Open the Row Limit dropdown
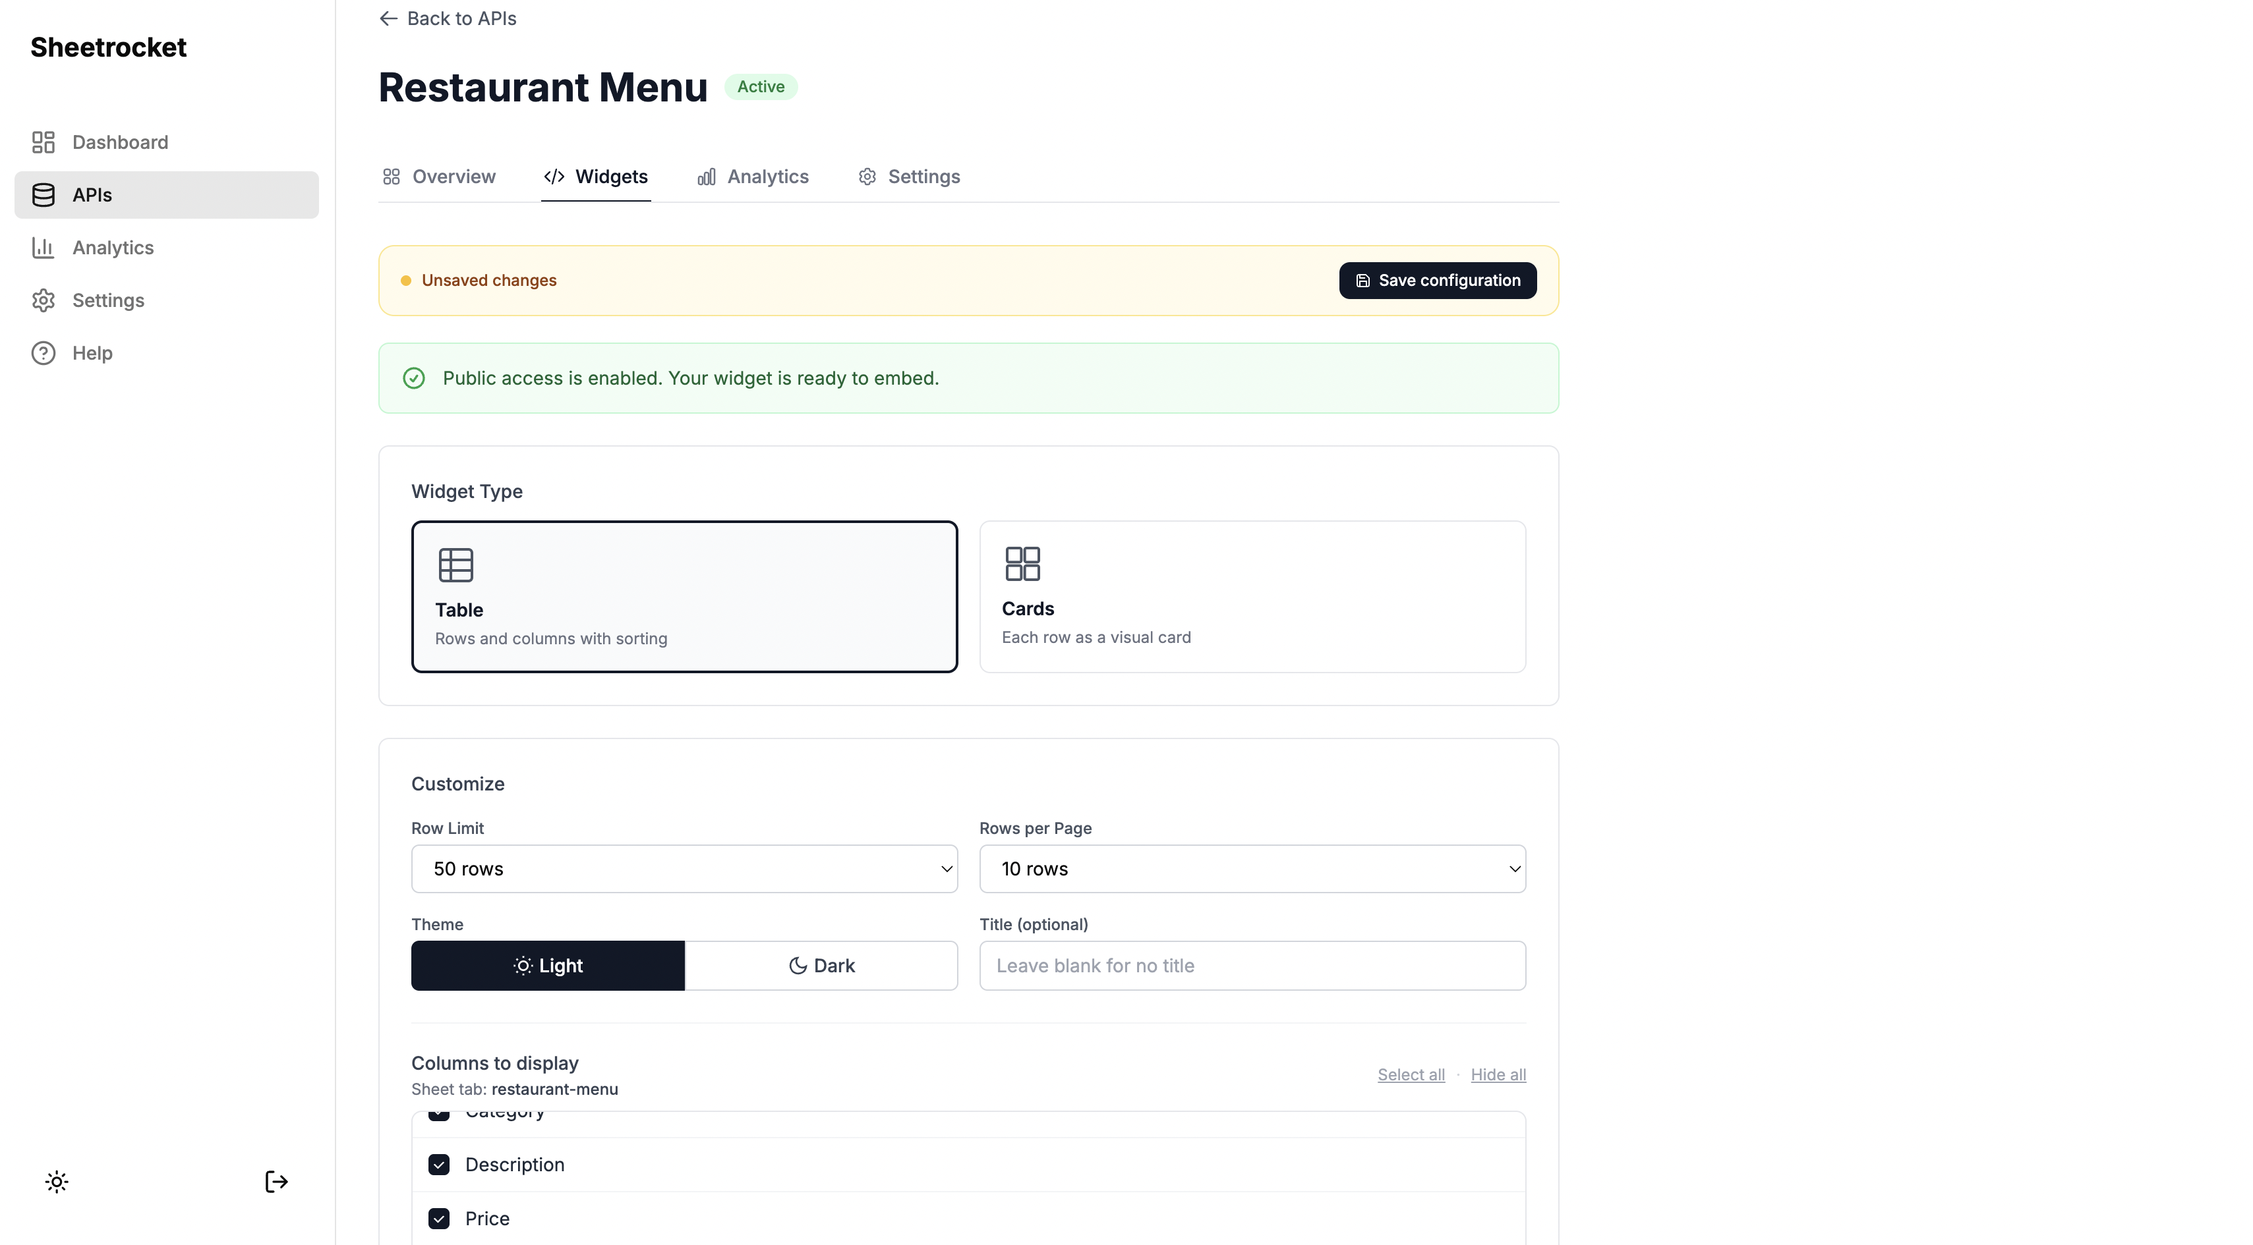The width and height of the screenshot is (2253, 1245). point(684,868)
